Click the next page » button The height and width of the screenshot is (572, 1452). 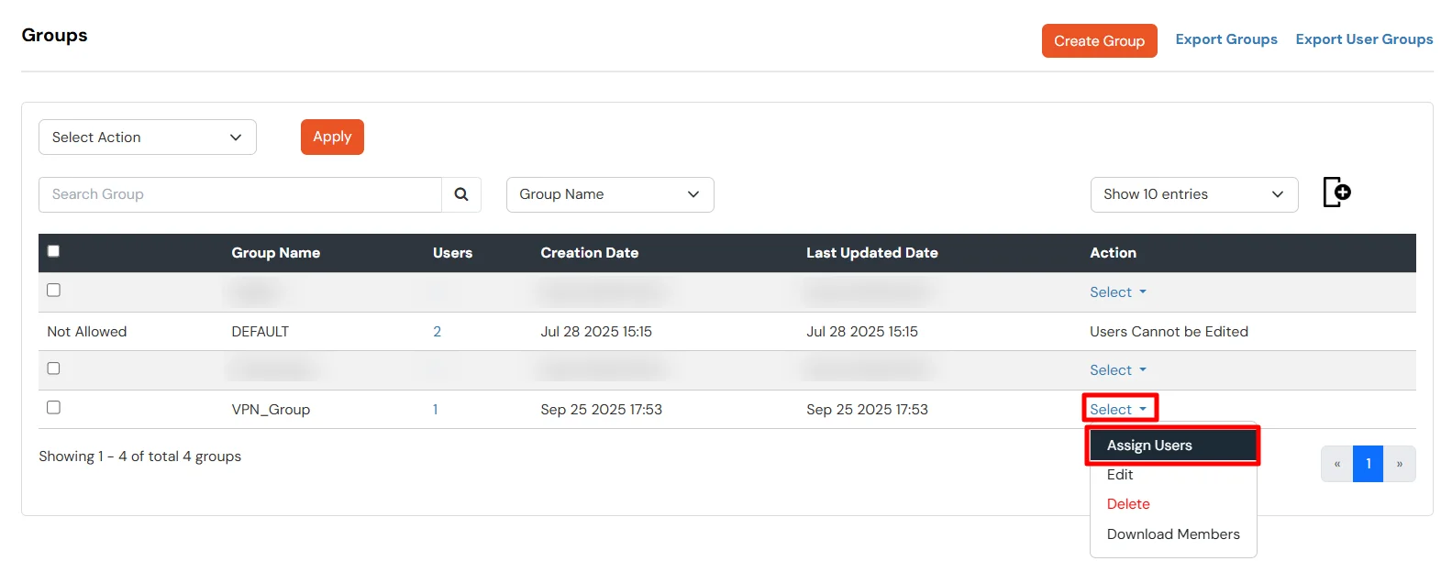point(1400,464)
